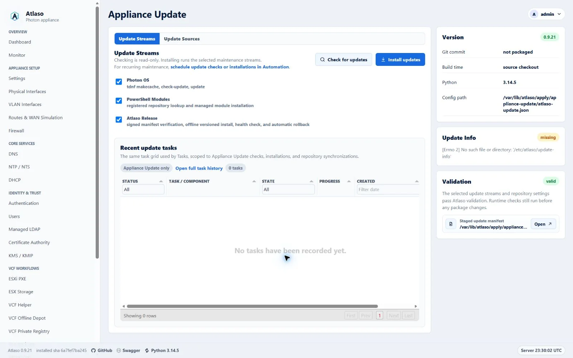573x358 pixels.
Task: Click the staged update manifest file icon
Action: tap(451, 224)
